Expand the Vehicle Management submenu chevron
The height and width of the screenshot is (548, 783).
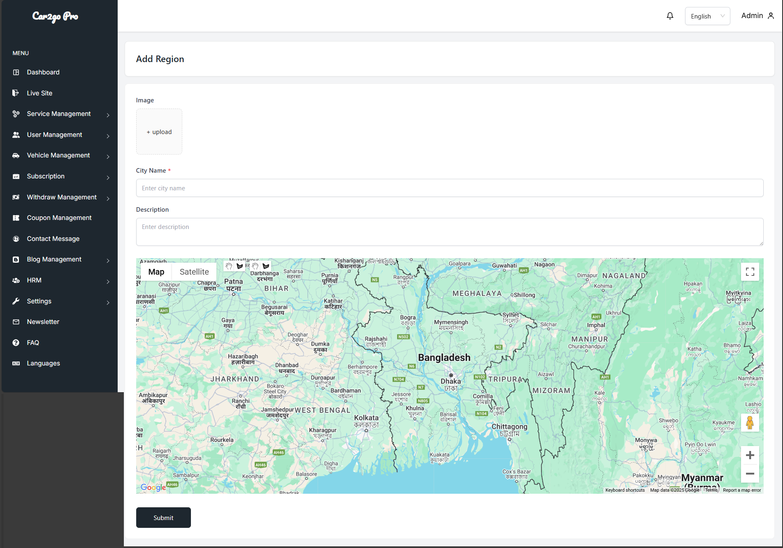tap(108, 157)
